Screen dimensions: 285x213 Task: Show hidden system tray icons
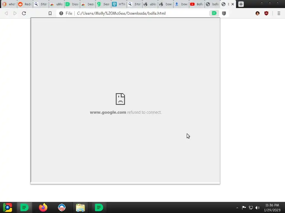pyautogui.click(x=237, y=208)
